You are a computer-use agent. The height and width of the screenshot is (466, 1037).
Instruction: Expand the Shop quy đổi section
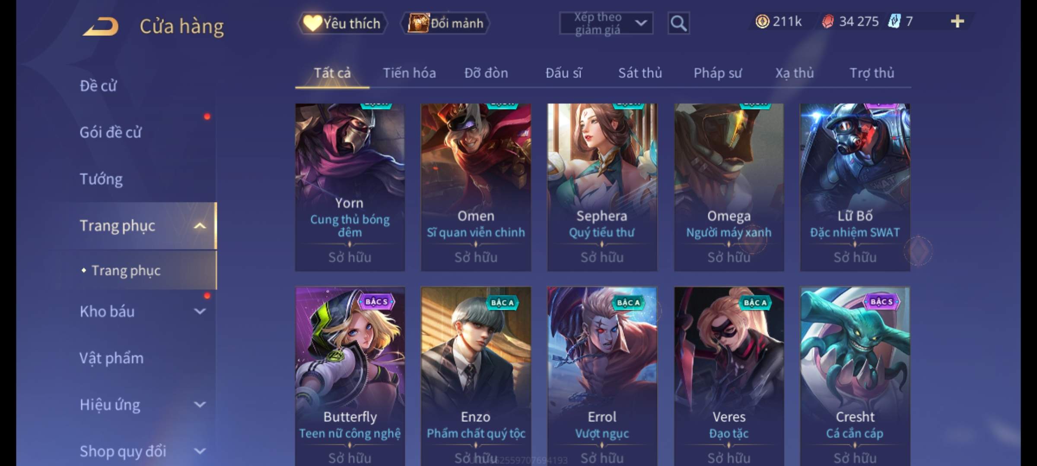[200, 451]
